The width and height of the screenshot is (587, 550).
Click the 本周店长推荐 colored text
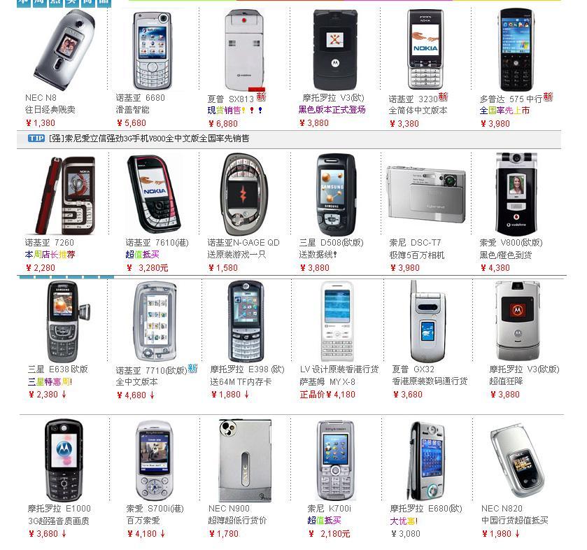click(50, 255)
